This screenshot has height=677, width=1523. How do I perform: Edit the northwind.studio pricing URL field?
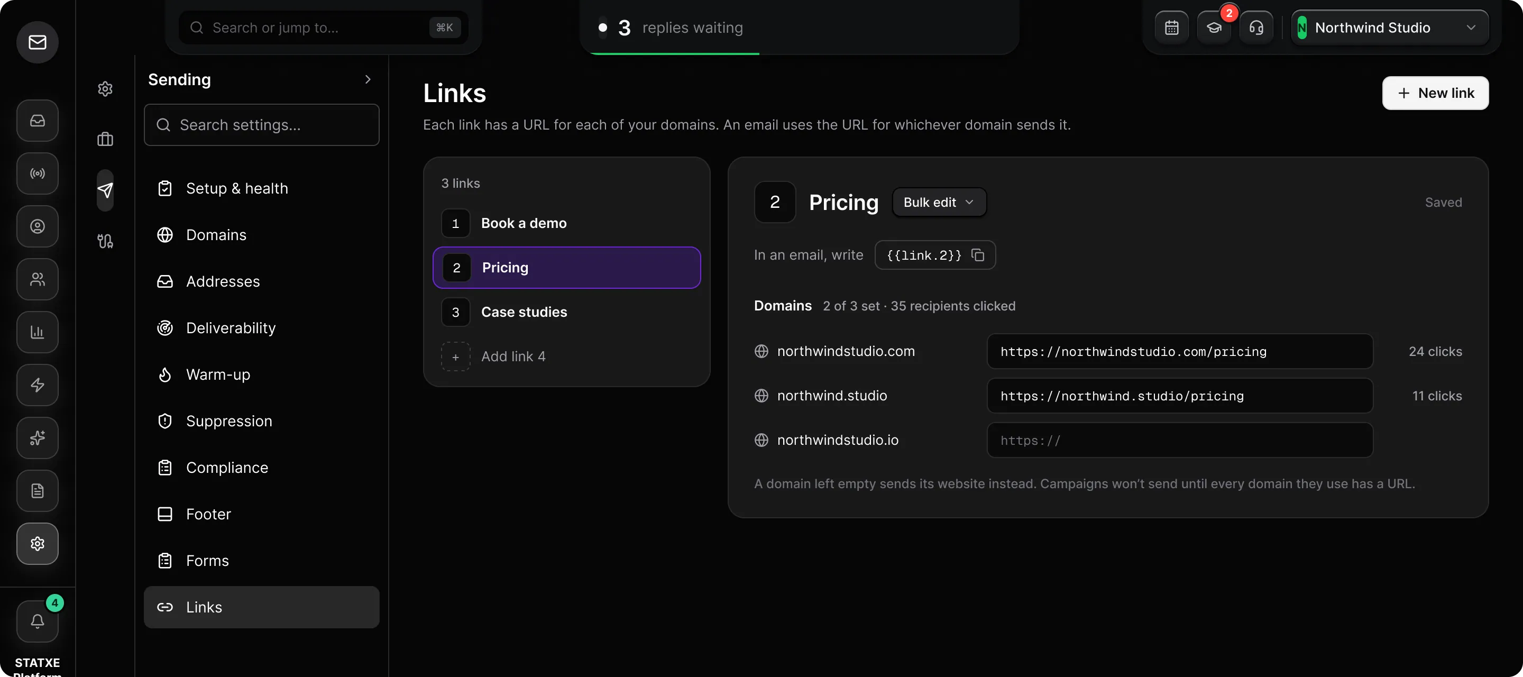[x=1179, y=396]
